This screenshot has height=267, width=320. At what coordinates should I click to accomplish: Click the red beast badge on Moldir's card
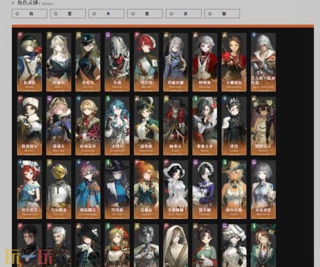20,99
